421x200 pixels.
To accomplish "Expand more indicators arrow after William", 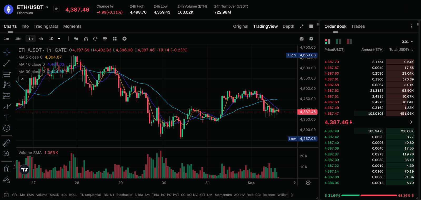I will point(292,195).
